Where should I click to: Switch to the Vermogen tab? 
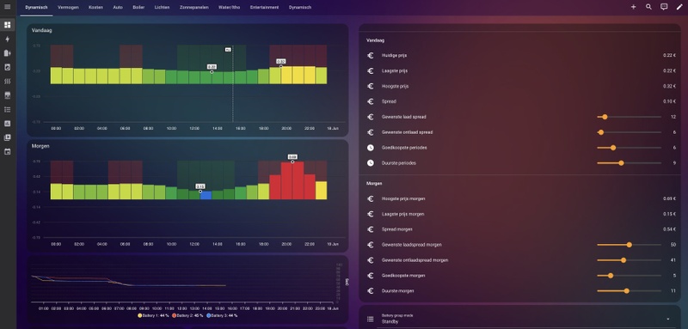pos(68,8)
